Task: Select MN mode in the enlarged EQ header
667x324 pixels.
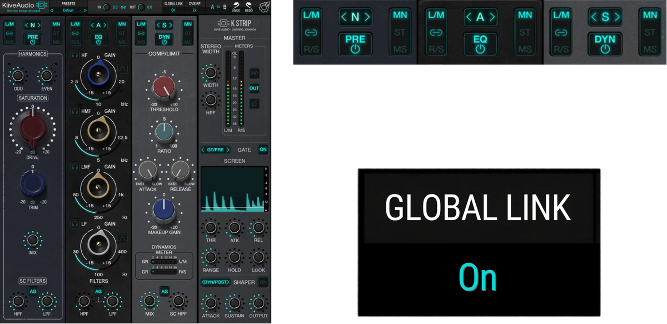Action: (525, 15)
